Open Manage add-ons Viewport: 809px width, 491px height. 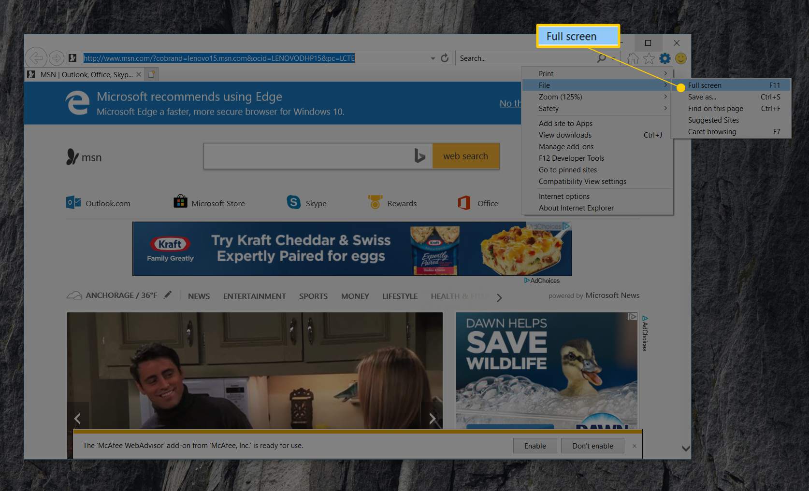click(598, 147)
